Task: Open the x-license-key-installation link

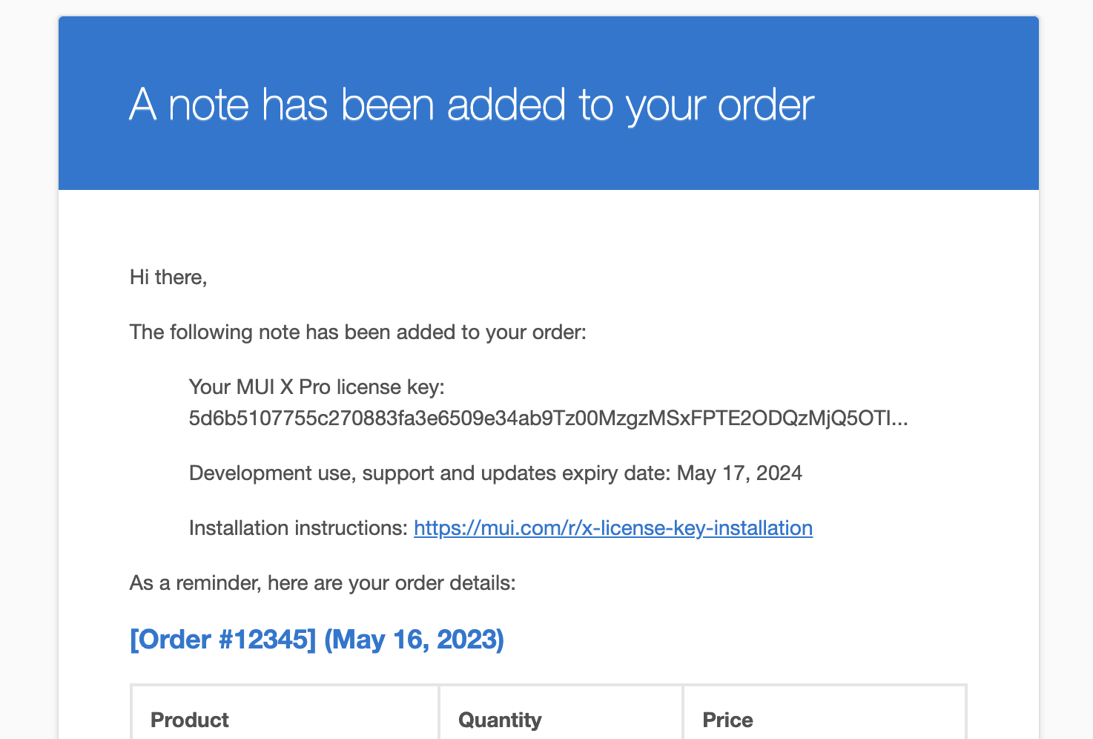Action: click(x=613, y=528)
